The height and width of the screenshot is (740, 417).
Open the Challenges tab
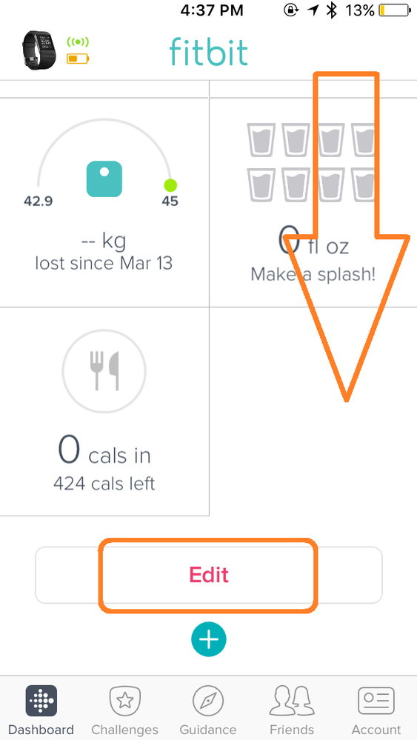pos(124,710)
